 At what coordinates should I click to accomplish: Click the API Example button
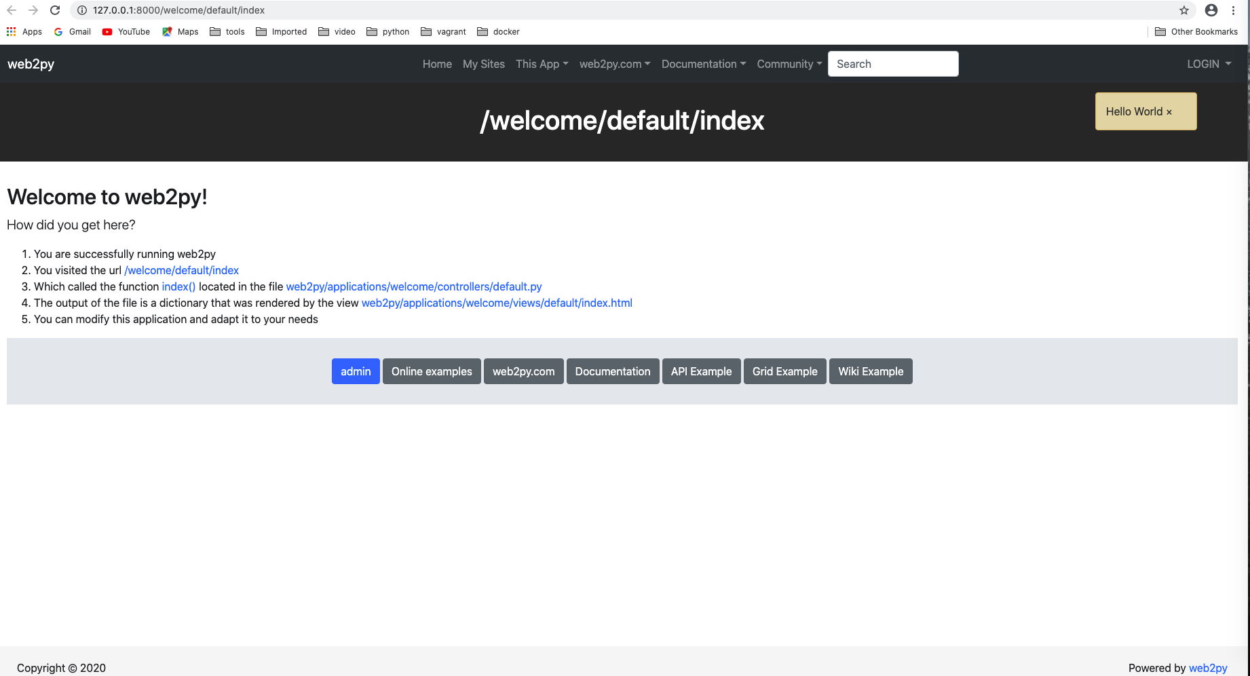(702, 371)
